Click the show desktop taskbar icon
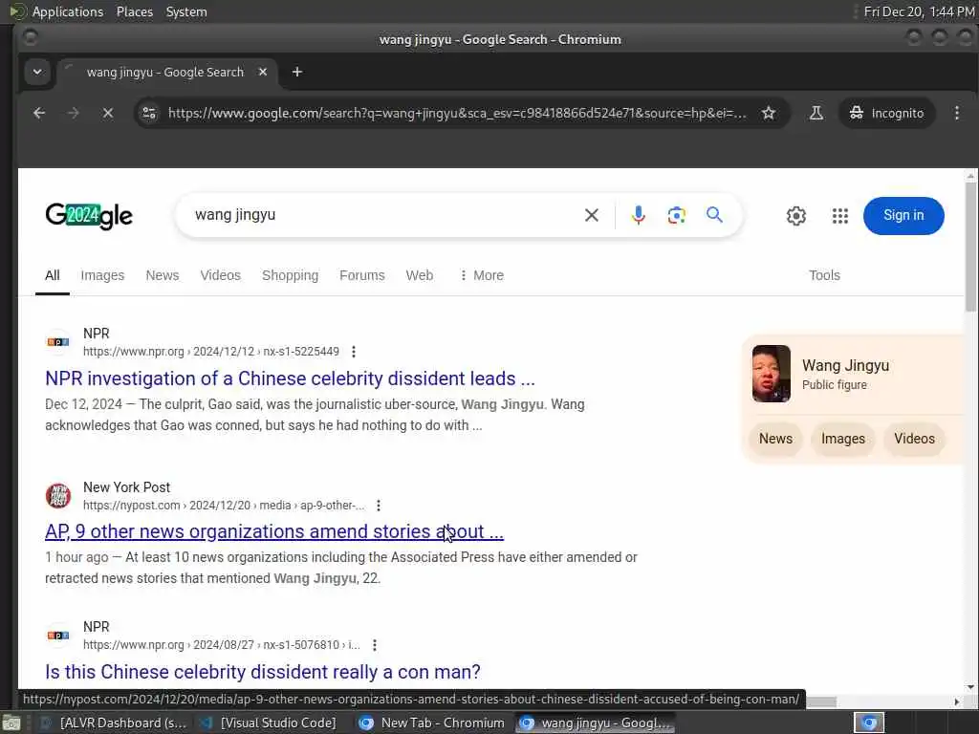Viewport: 979px width, 734px height. click(11, 723)
